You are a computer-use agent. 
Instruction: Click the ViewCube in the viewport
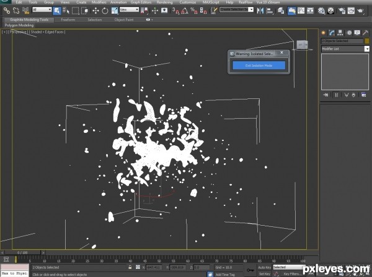[x=303, y=45]
